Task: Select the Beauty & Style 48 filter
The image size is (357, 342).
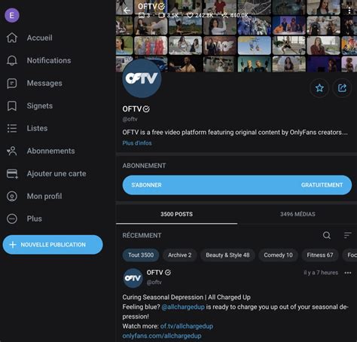Action: (x=227, y=255)
